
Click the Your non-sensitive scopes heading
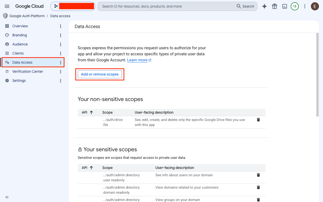coord(110,99)
